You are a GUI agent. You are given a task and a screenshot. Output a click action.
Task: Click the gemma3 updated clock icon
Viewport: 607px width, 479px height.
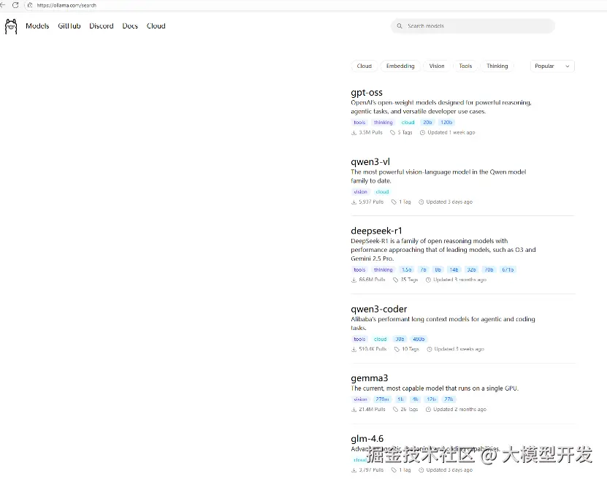(428, 410)
